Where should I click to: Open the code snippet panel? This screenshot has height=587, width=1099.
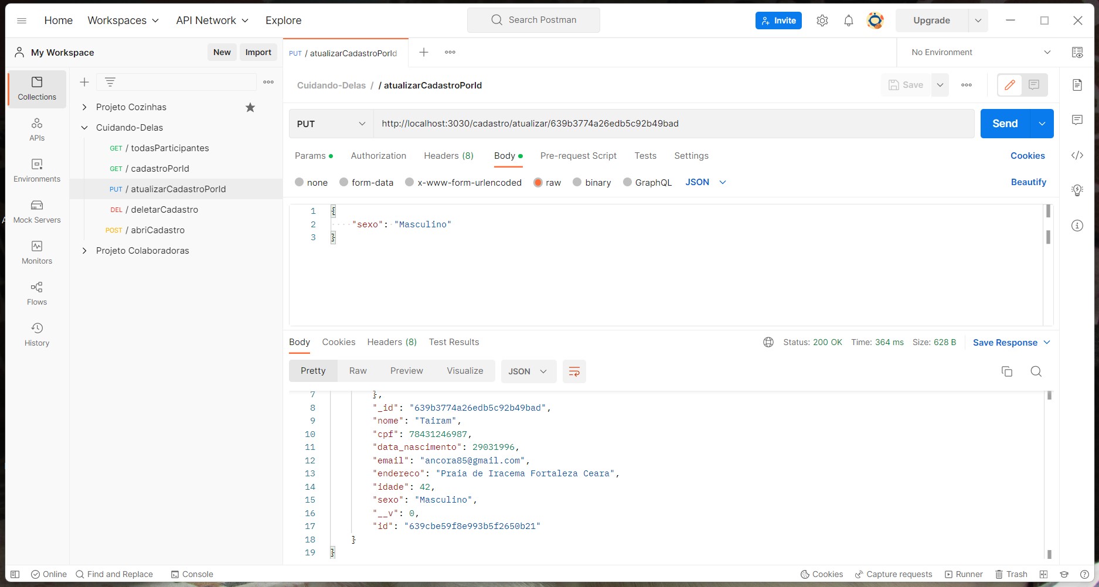[1077, 155]
